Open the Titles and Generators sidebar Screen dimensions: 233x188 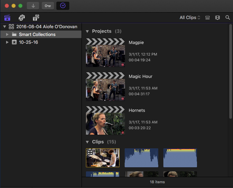36,18
